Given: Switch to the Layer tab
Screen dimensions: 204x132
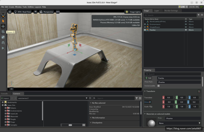Looking at the screenshot, I should (157, 11).
